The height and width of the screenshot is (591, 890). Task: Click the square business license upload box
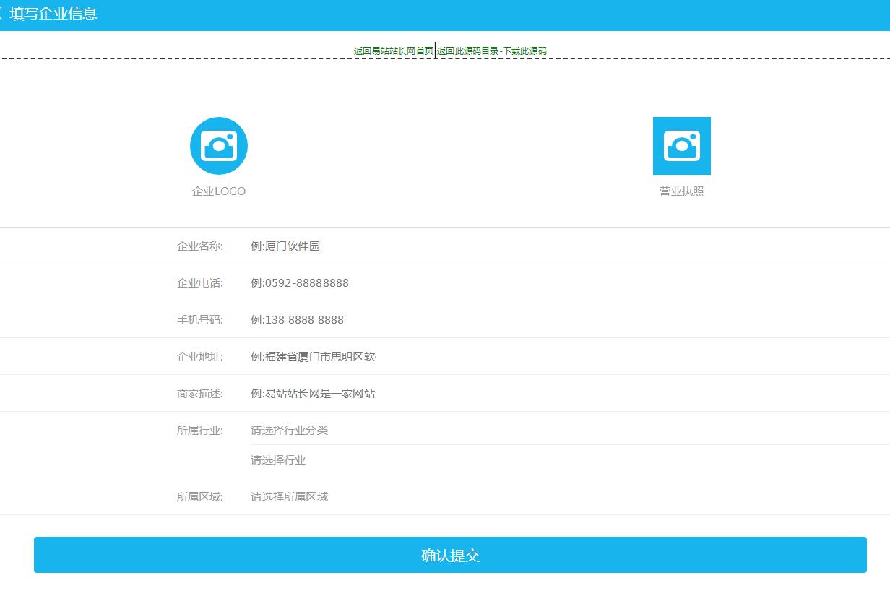[x=682, y=145]
